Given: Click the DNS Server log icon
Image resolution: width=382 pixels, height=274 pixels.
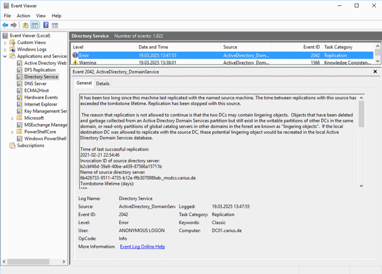Looking at the screenshot, I should (x=20, y=84).
